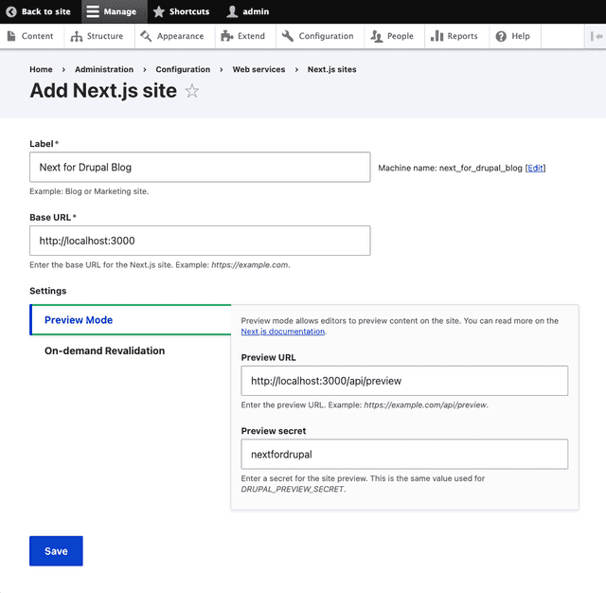Screen dimensions: 606x593
Task: Click the Shortcuts label text
Action: pyautogui.click(x=189, y=11)
